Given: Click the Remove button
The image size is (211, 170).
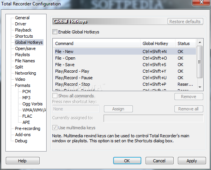Looking at the screenshot, I should (x=189, y=97).
